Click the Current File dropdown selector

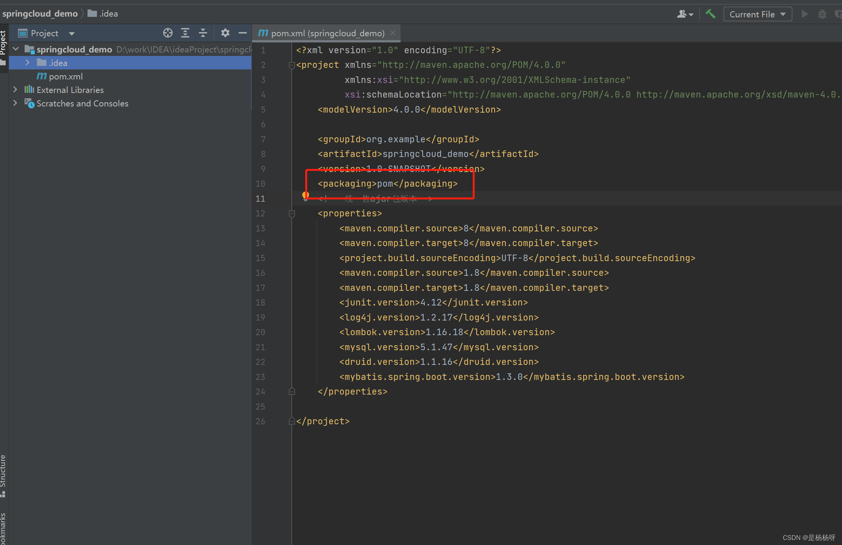(757, 14)
